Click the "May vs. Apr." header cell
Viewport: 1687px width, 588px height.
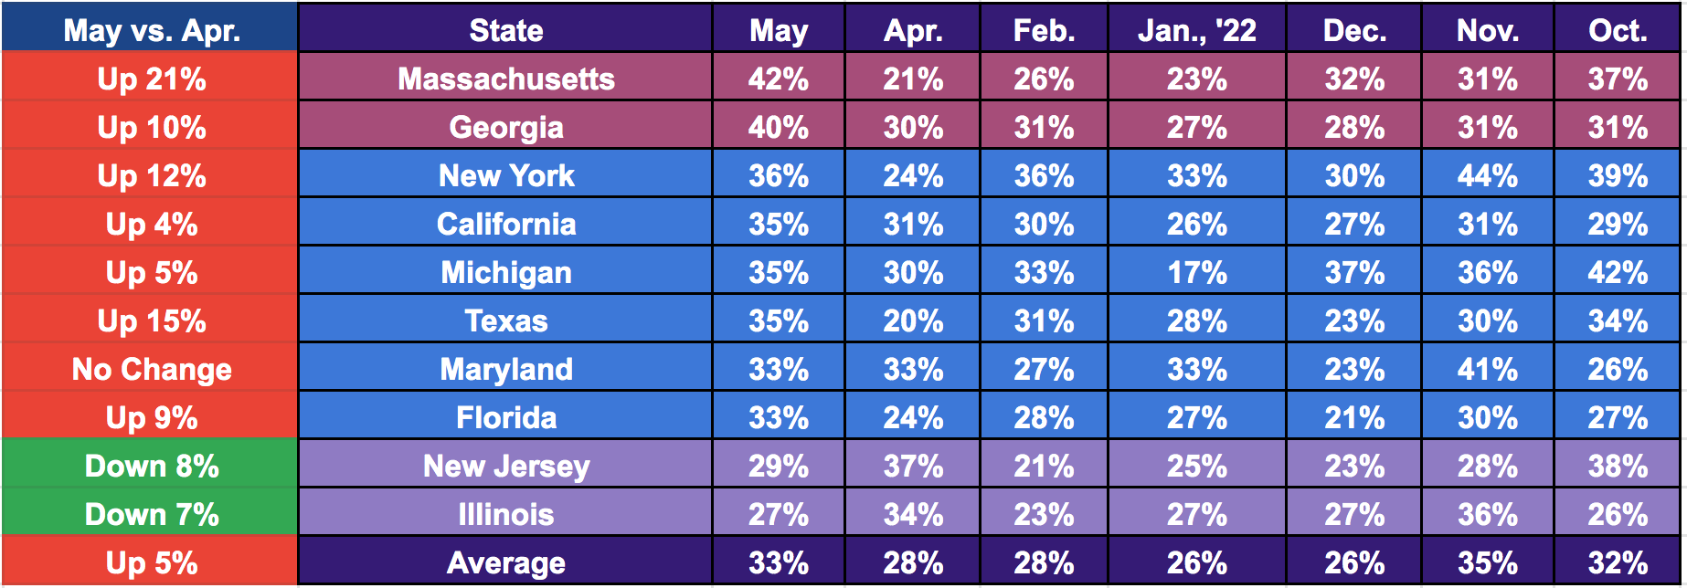coord(151,30)
